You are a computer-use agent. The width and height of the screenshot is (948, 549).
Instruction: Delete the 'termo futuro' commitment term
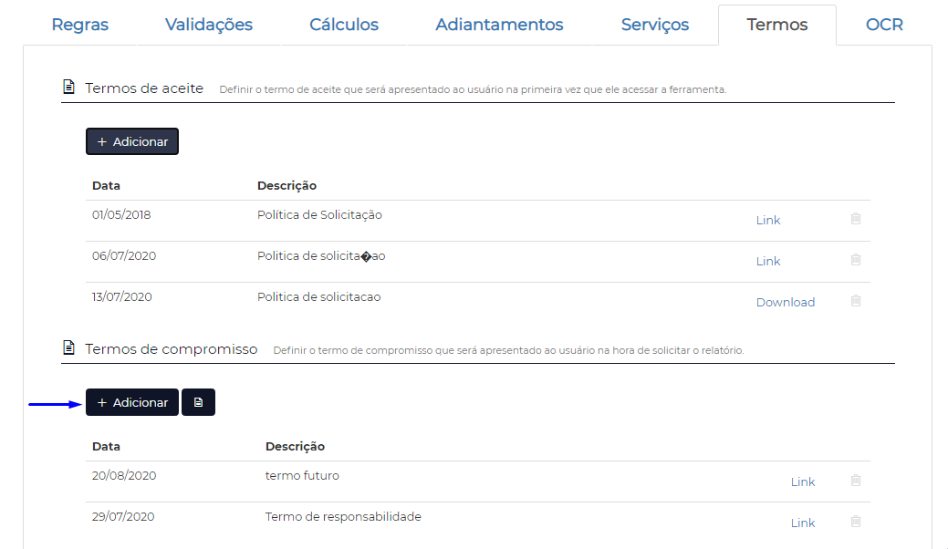(856, 481)
